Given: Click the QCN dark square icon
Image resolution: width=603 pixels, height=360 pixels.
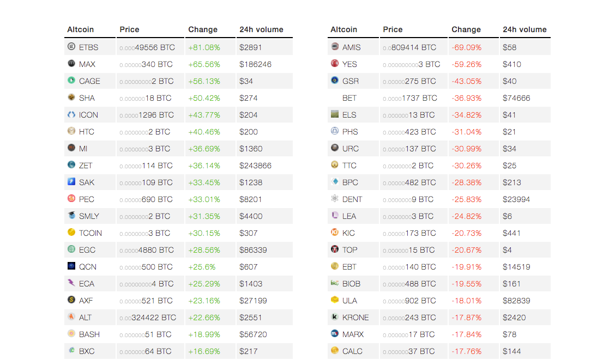Looking at the screenshot, I should coord(71,266).
